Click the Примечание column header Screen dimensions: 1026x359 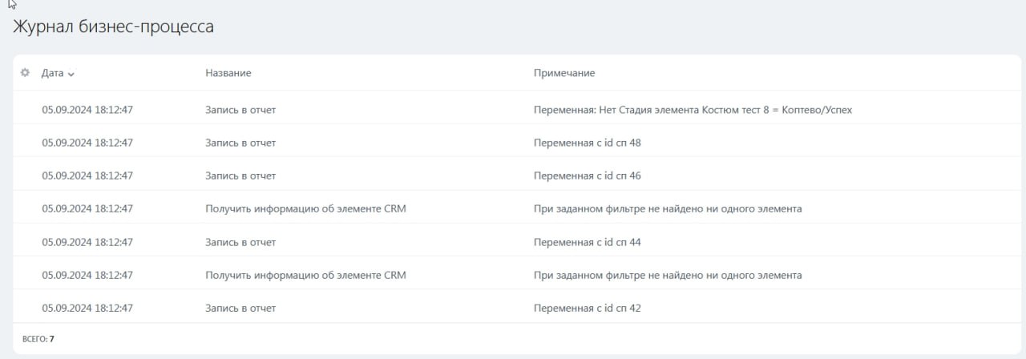(564, 73)
